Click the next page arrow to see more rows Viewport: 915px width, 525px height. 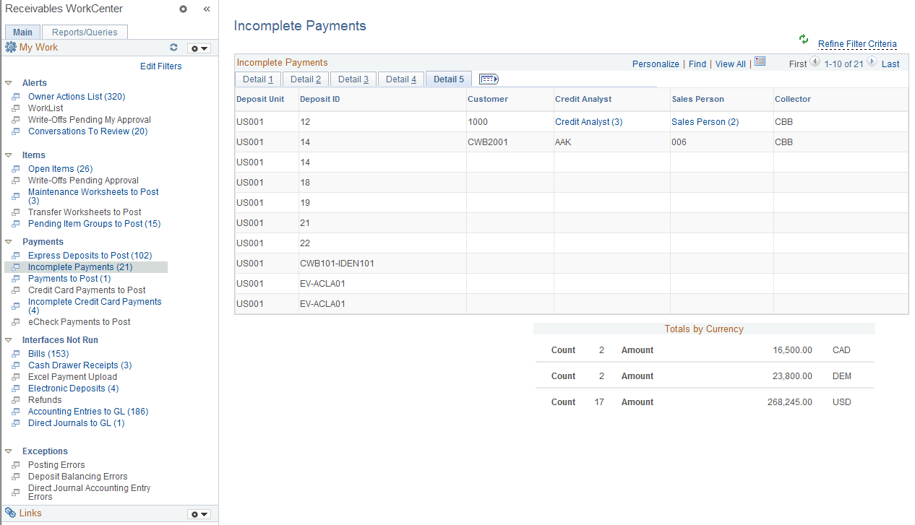[870, 64]
